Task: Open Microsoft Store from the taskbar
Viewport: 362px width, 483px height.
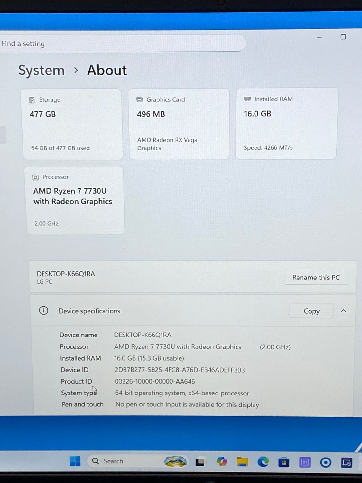Action: point(283,462)
